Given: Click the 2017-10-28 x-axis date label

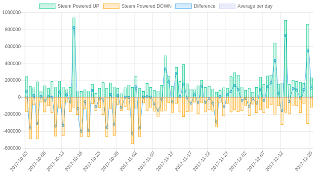Looking at the screenshot, I should coord(110,162).
